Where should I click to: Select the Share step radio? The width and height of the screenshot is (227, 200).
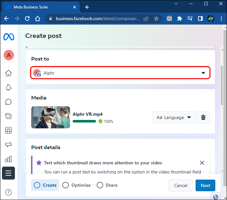point(100,185)
